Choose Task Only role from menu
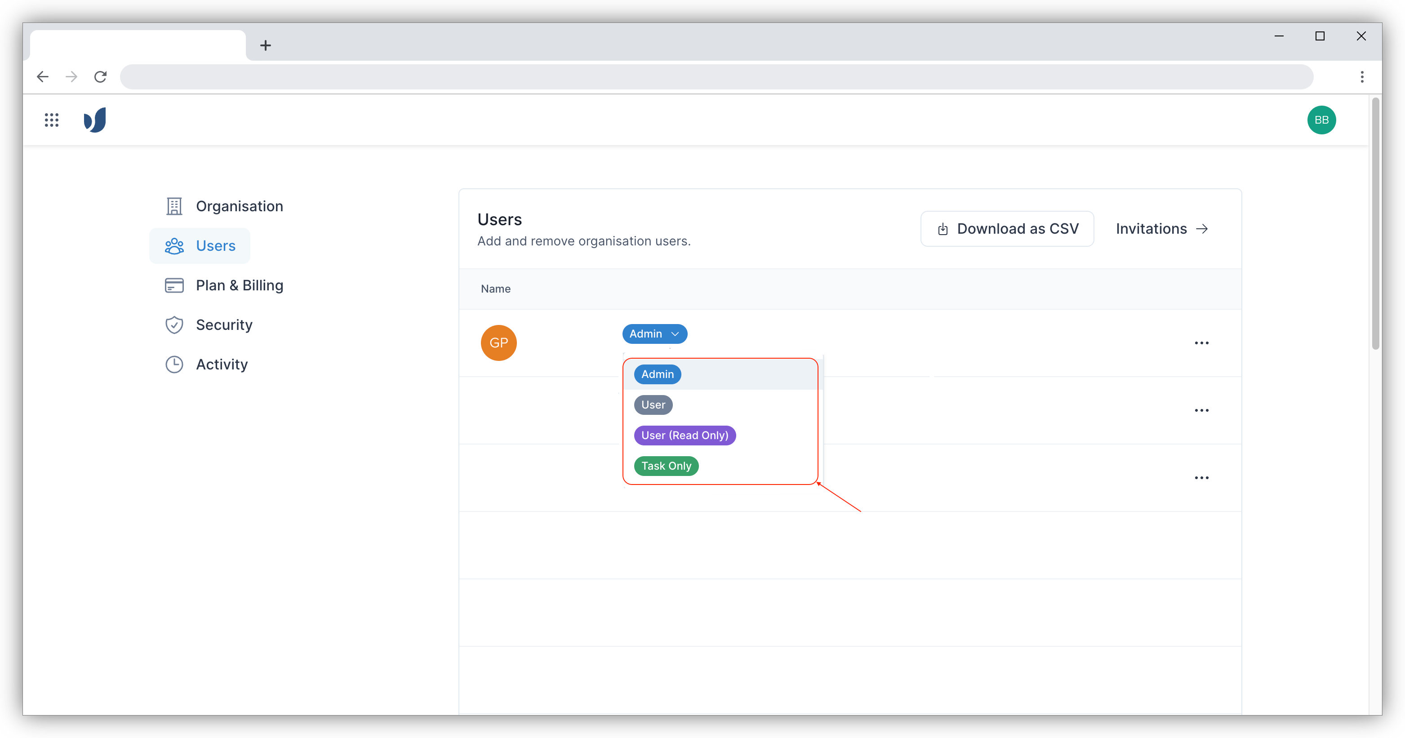 click(666, 466)
